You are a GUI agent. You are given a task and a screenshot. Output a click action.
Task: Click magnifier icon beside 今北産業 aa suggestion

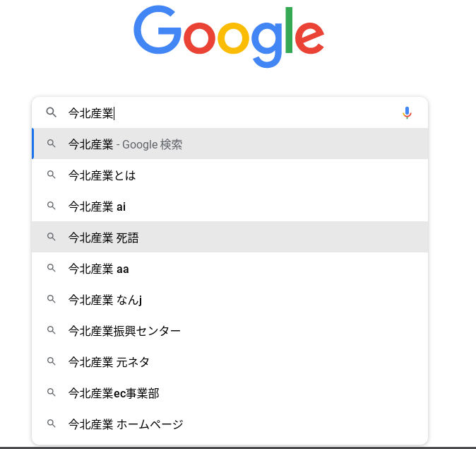pos(51,269)
